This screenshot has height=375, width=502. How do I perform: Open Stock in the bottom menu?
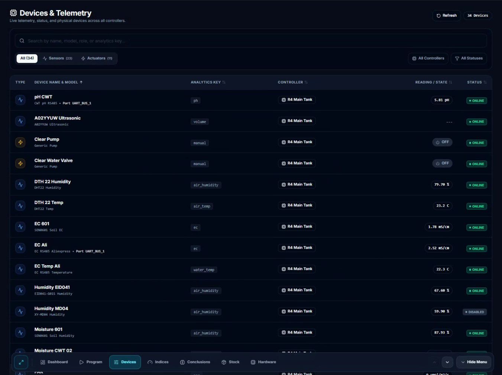click(x=230, y=362)
